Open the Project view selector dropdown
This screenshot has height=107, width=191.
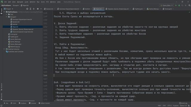pyautogui.click(x=8, y=9)
